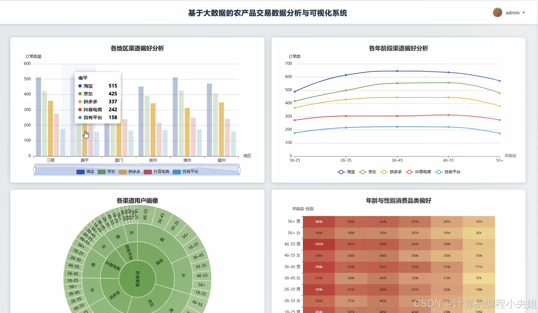Click the tallest blue bar for 三明
This screenshot has width=538, height=313.
[38, 117]
